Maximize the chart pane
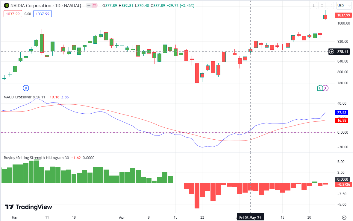 [330, 5]
